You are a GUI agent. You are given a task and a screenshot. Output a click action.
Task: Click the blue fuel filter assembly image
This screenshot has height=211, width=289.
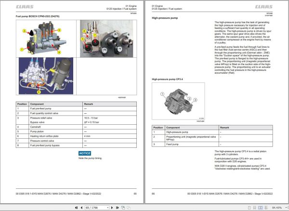46,76
